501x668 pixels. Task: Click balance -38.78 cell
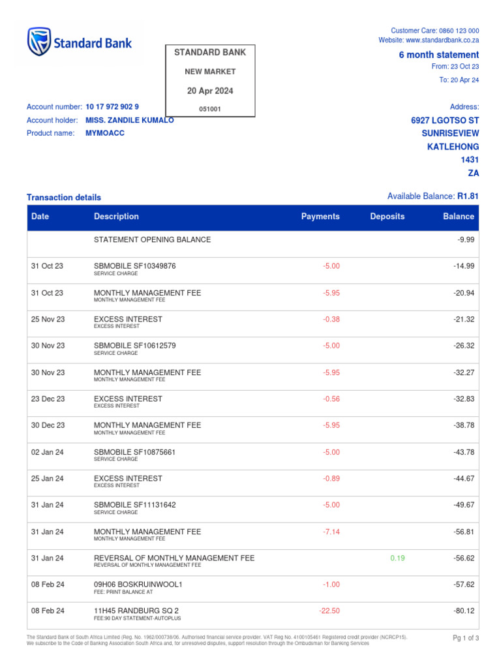click(x=464, y=425)
